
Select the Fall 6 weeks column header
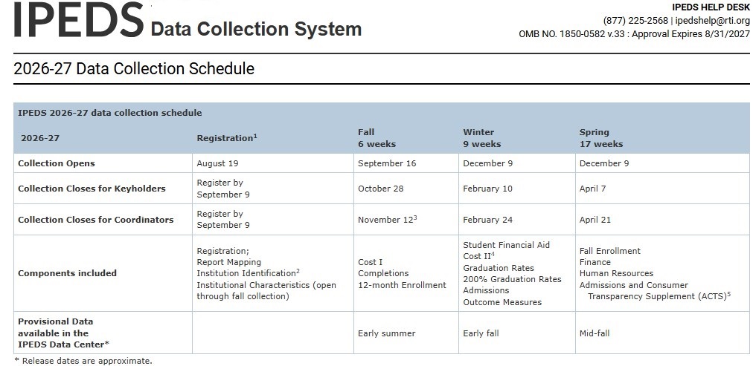coord(377,138)
